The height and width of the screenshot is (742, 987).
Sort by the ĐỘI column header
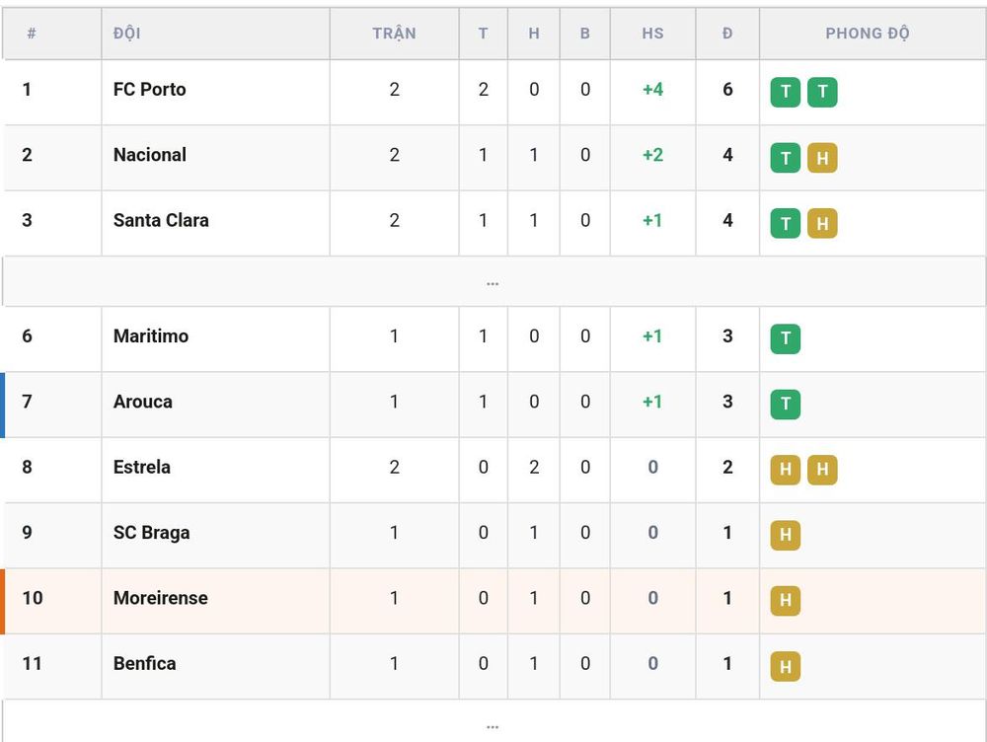pos(127,34)
